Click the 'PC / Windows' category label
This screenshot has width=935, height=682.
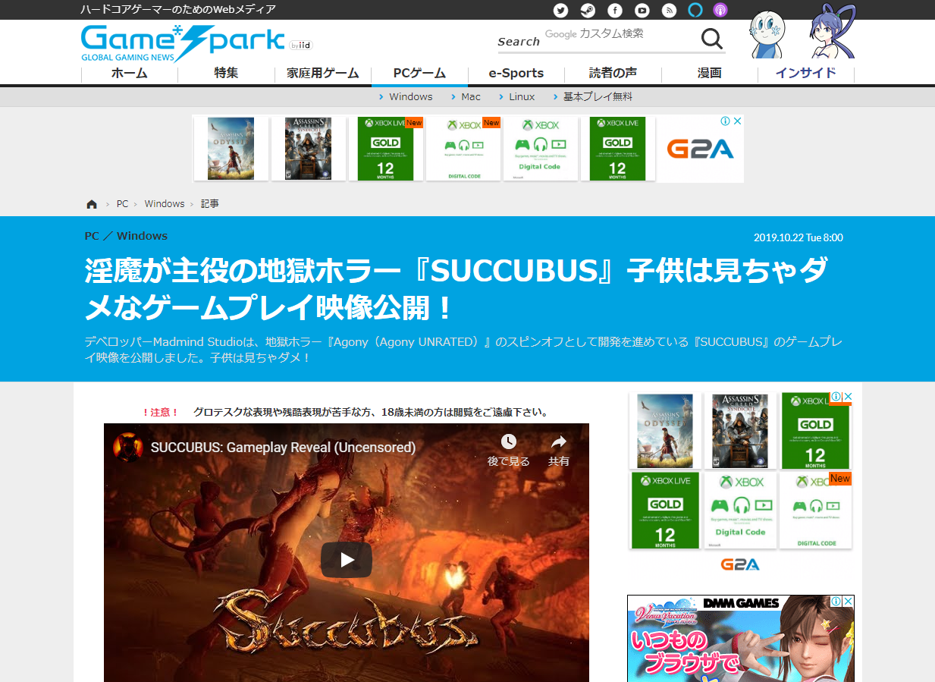[126, 236]
